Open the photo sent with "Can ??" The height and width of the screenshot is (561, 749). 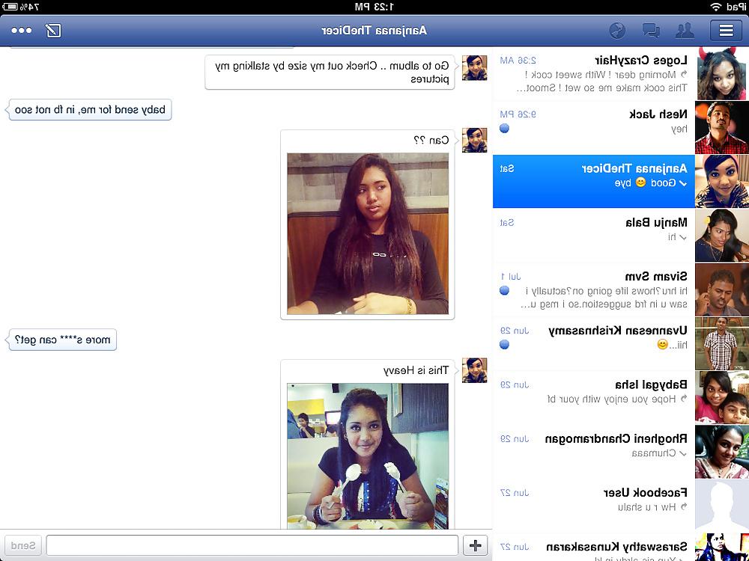click(368, 233)
